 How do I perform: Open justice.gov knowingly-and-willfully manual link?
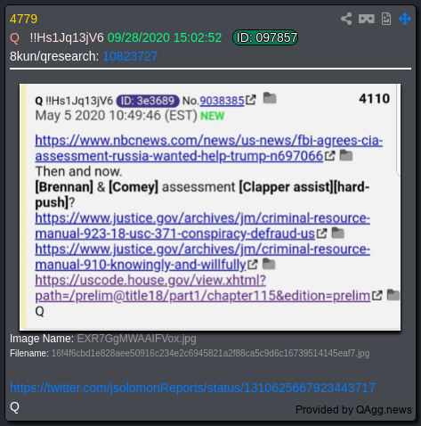[202, 257]
